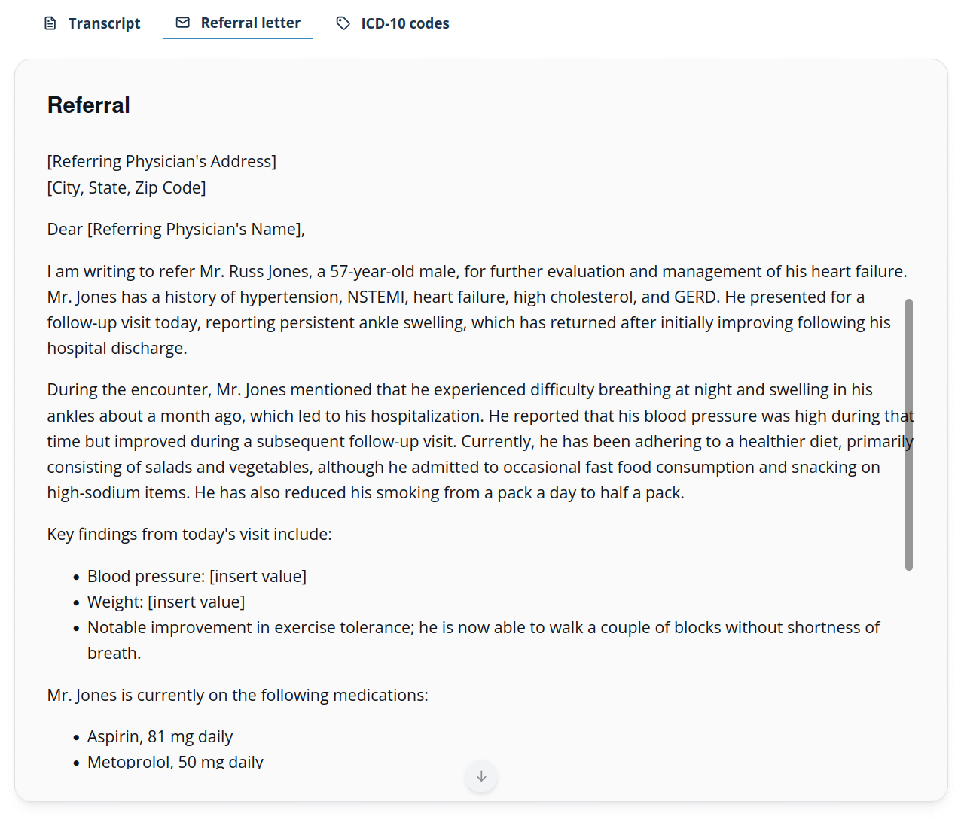This screenshot has width=961, height=832.
Task: Click the Aspirin 81 mg medication entry
Action: 160,736
